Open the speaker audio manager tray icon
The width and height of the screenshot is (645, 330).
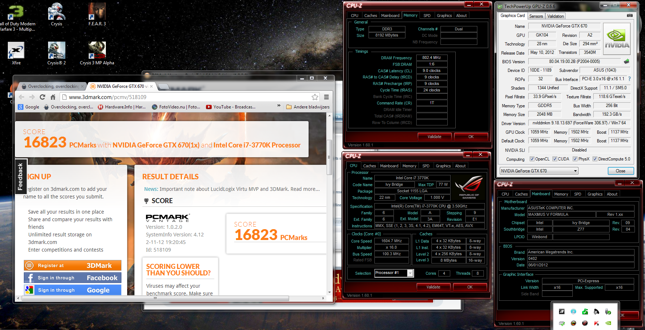[x=597, y=311]
